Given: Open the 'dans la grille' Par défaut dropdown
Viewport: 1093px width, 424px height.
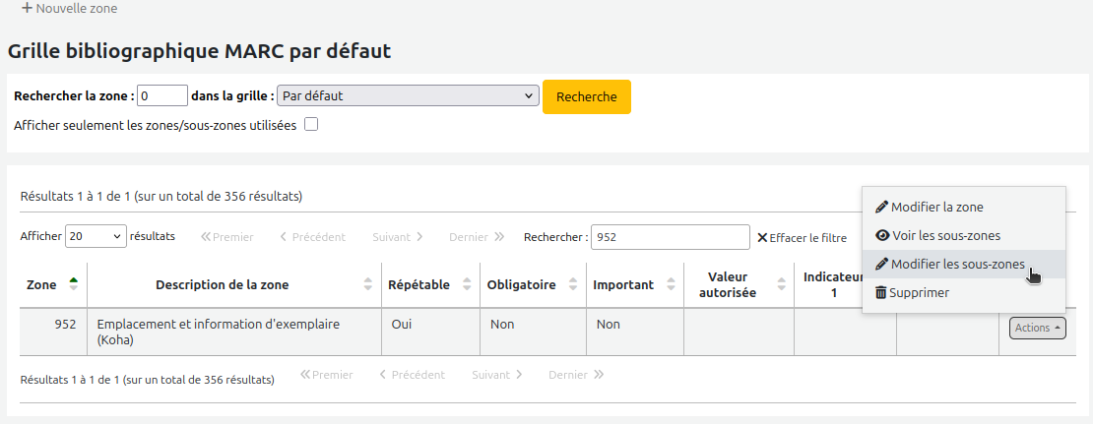Looking at the screenshot, I should tap(408, 96).
